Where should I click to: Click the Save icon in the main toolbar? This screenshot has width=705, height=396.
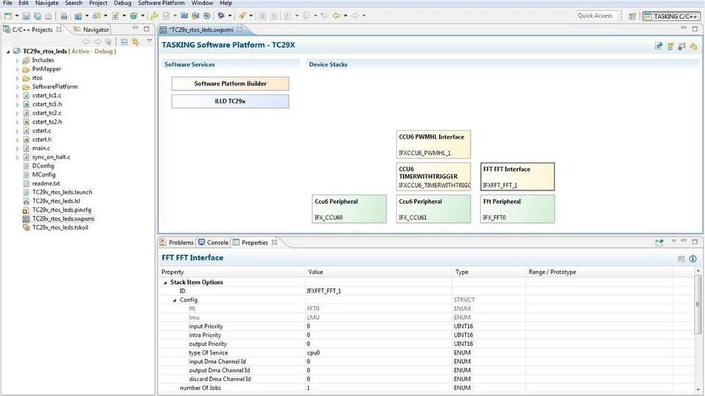(x=26, y=15)
